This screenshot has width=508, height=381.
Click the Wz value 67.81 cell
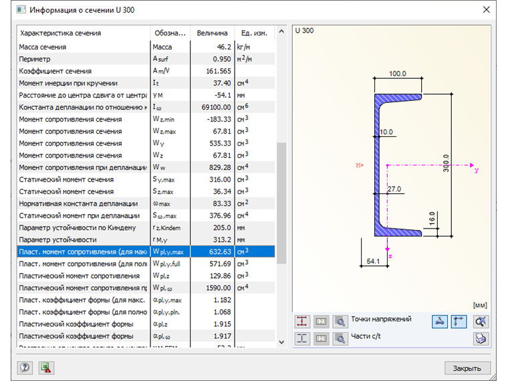212,156
